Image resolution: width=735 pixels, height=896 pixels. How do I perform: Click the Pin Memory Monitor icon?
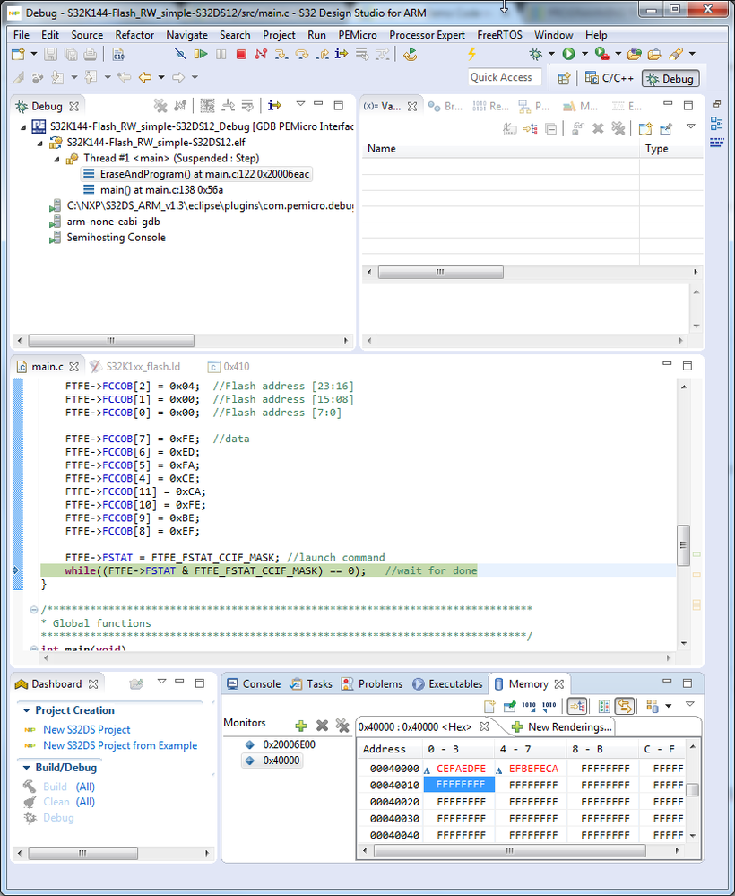[509, 706]
